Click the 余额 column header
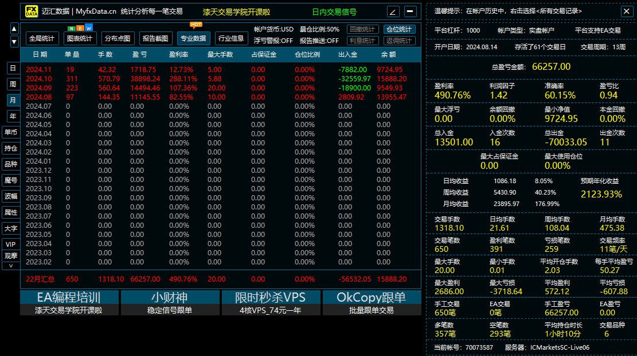Screen dimensions: 637x356 coord(388,54)
